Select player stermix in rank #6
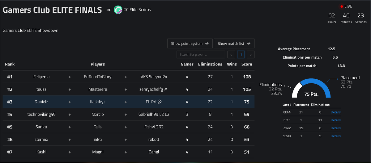The image size is (371, 163). (x=41, y=139)
